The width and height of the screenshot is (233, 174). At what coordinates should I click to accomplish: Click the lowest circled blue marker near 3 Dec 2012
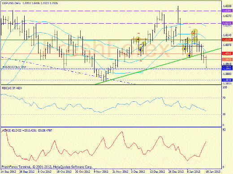point(140,50)
